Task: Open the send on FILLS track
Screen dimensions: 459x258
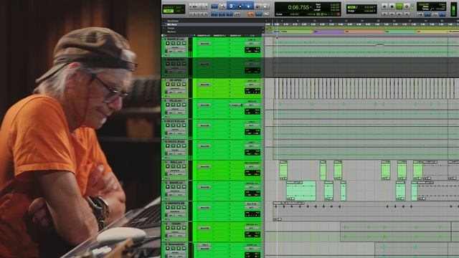Action: pos(236,105)
